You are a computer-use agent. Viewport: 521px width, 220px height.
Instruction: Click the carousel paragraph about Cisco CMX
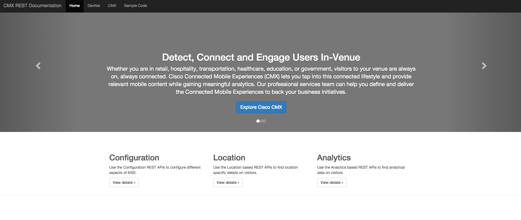click(x=261, y=80)
